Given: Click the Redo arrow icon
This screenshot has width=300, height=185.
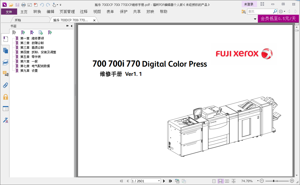Looking at the screenshot, I should [48, 5].
